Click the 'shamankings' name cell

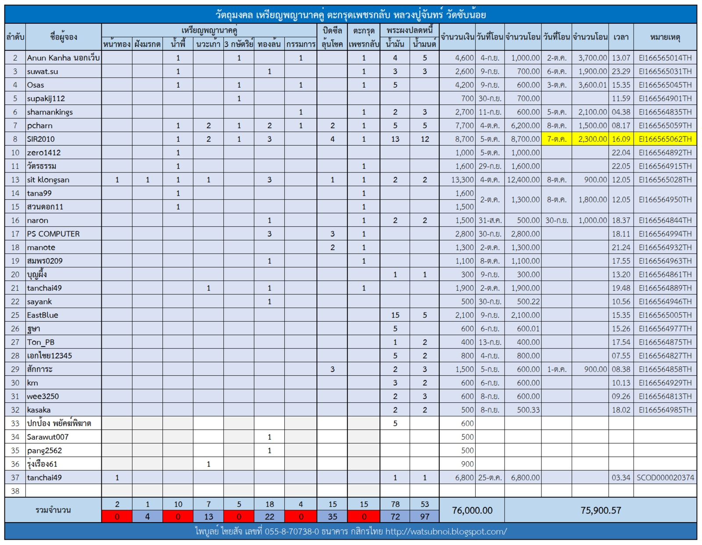(x=64, y=112)
